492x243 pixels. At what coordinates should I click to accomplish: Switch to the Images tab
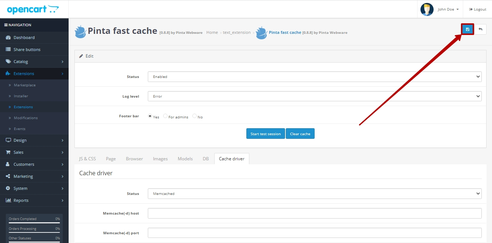point(160,159)
